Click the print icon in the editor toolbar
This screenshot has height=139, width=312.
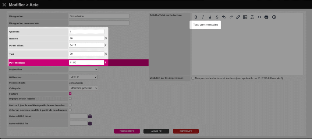pos(267,17)
